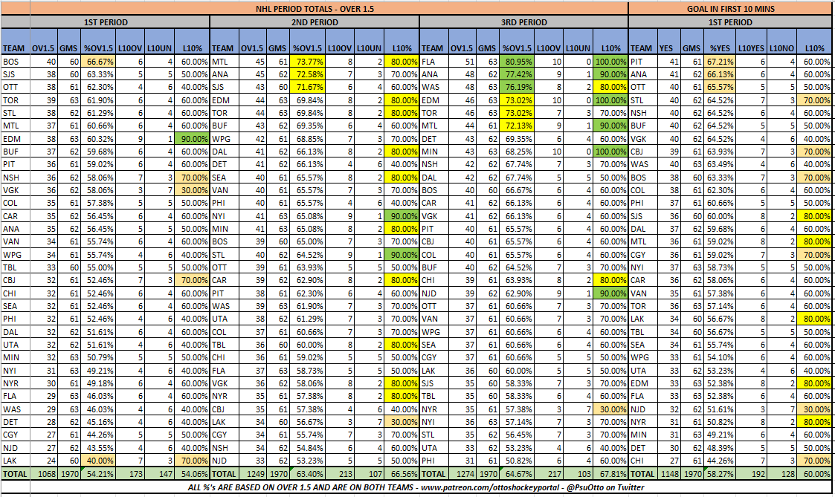Image resolution: width=835 pixels, height=497 pixels.
Task: Click the 43.55% cell for NJD in 1st Period
Action: coord(97,447)
